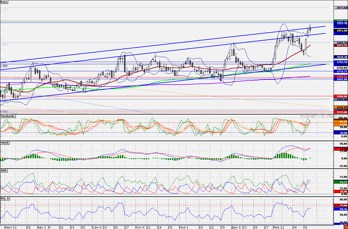Click the Data panel label
The height and width of the screenshot is (229, 348).
(x=4, y=2)
